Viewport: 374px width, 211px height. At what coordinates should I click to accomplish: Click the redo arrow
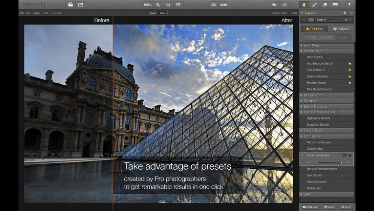284,5
